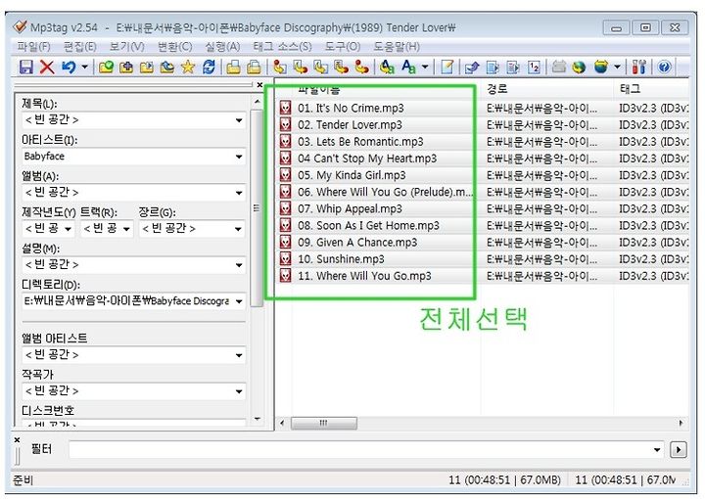Click the greyed freedb CD drive icon
The width and height of the screenshot is (705, 499).
(558, 68)
